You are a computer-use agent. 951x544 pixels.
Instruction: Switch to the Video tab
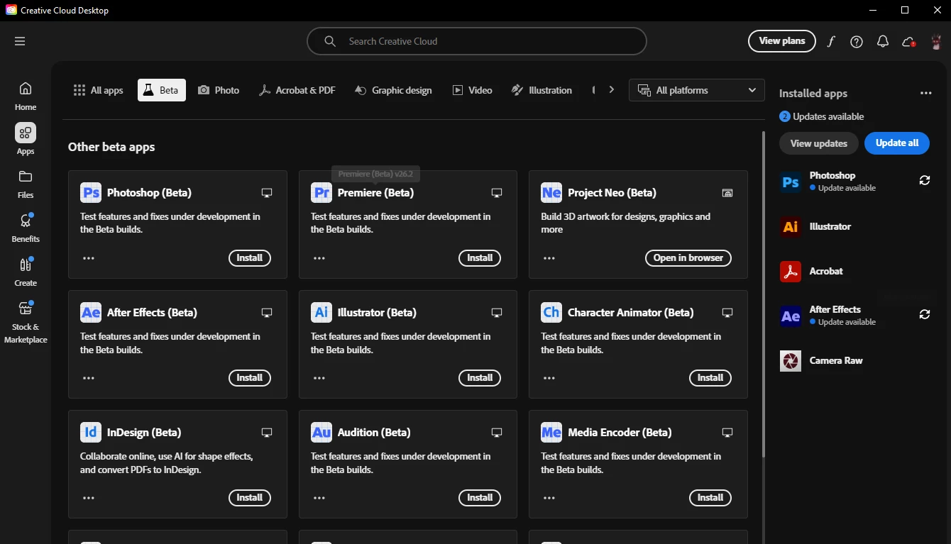click(472, 90)
